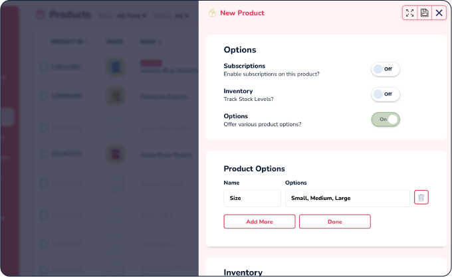Click the option Name field containing Size

point(252,198)
